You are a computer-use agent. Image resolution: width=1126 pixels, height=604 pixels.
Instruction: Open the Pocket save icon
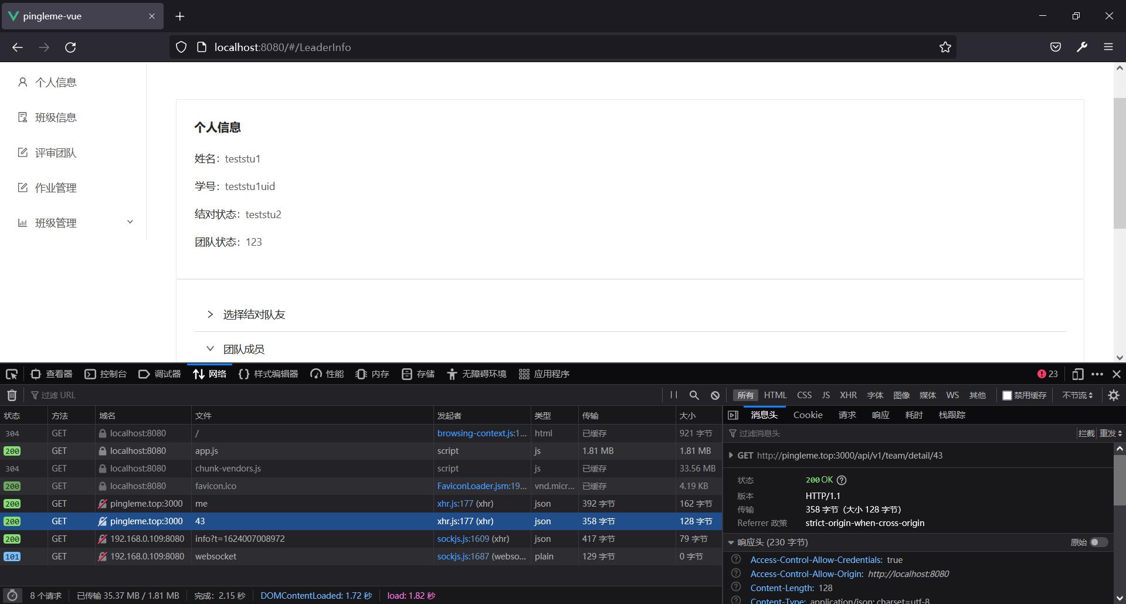[1056, 47]
